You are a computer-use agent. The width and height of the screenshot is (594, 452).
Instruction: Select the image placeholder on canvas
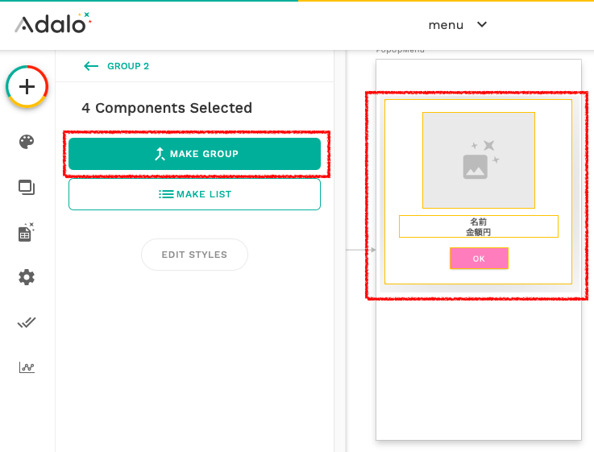click(x=479, y=160)
